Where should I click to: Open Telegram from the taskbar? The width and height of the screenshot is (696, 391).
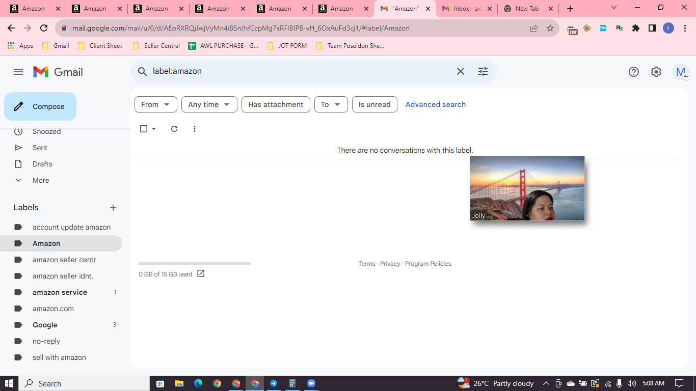[x=274, y=383]
